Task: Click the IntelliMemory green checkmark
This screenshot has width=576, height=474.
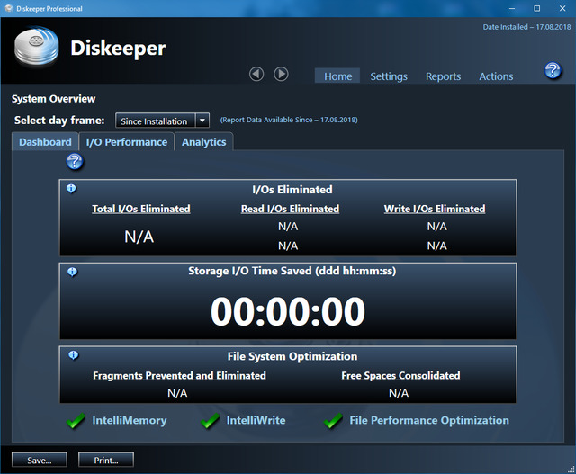Action: click(76, 421)
